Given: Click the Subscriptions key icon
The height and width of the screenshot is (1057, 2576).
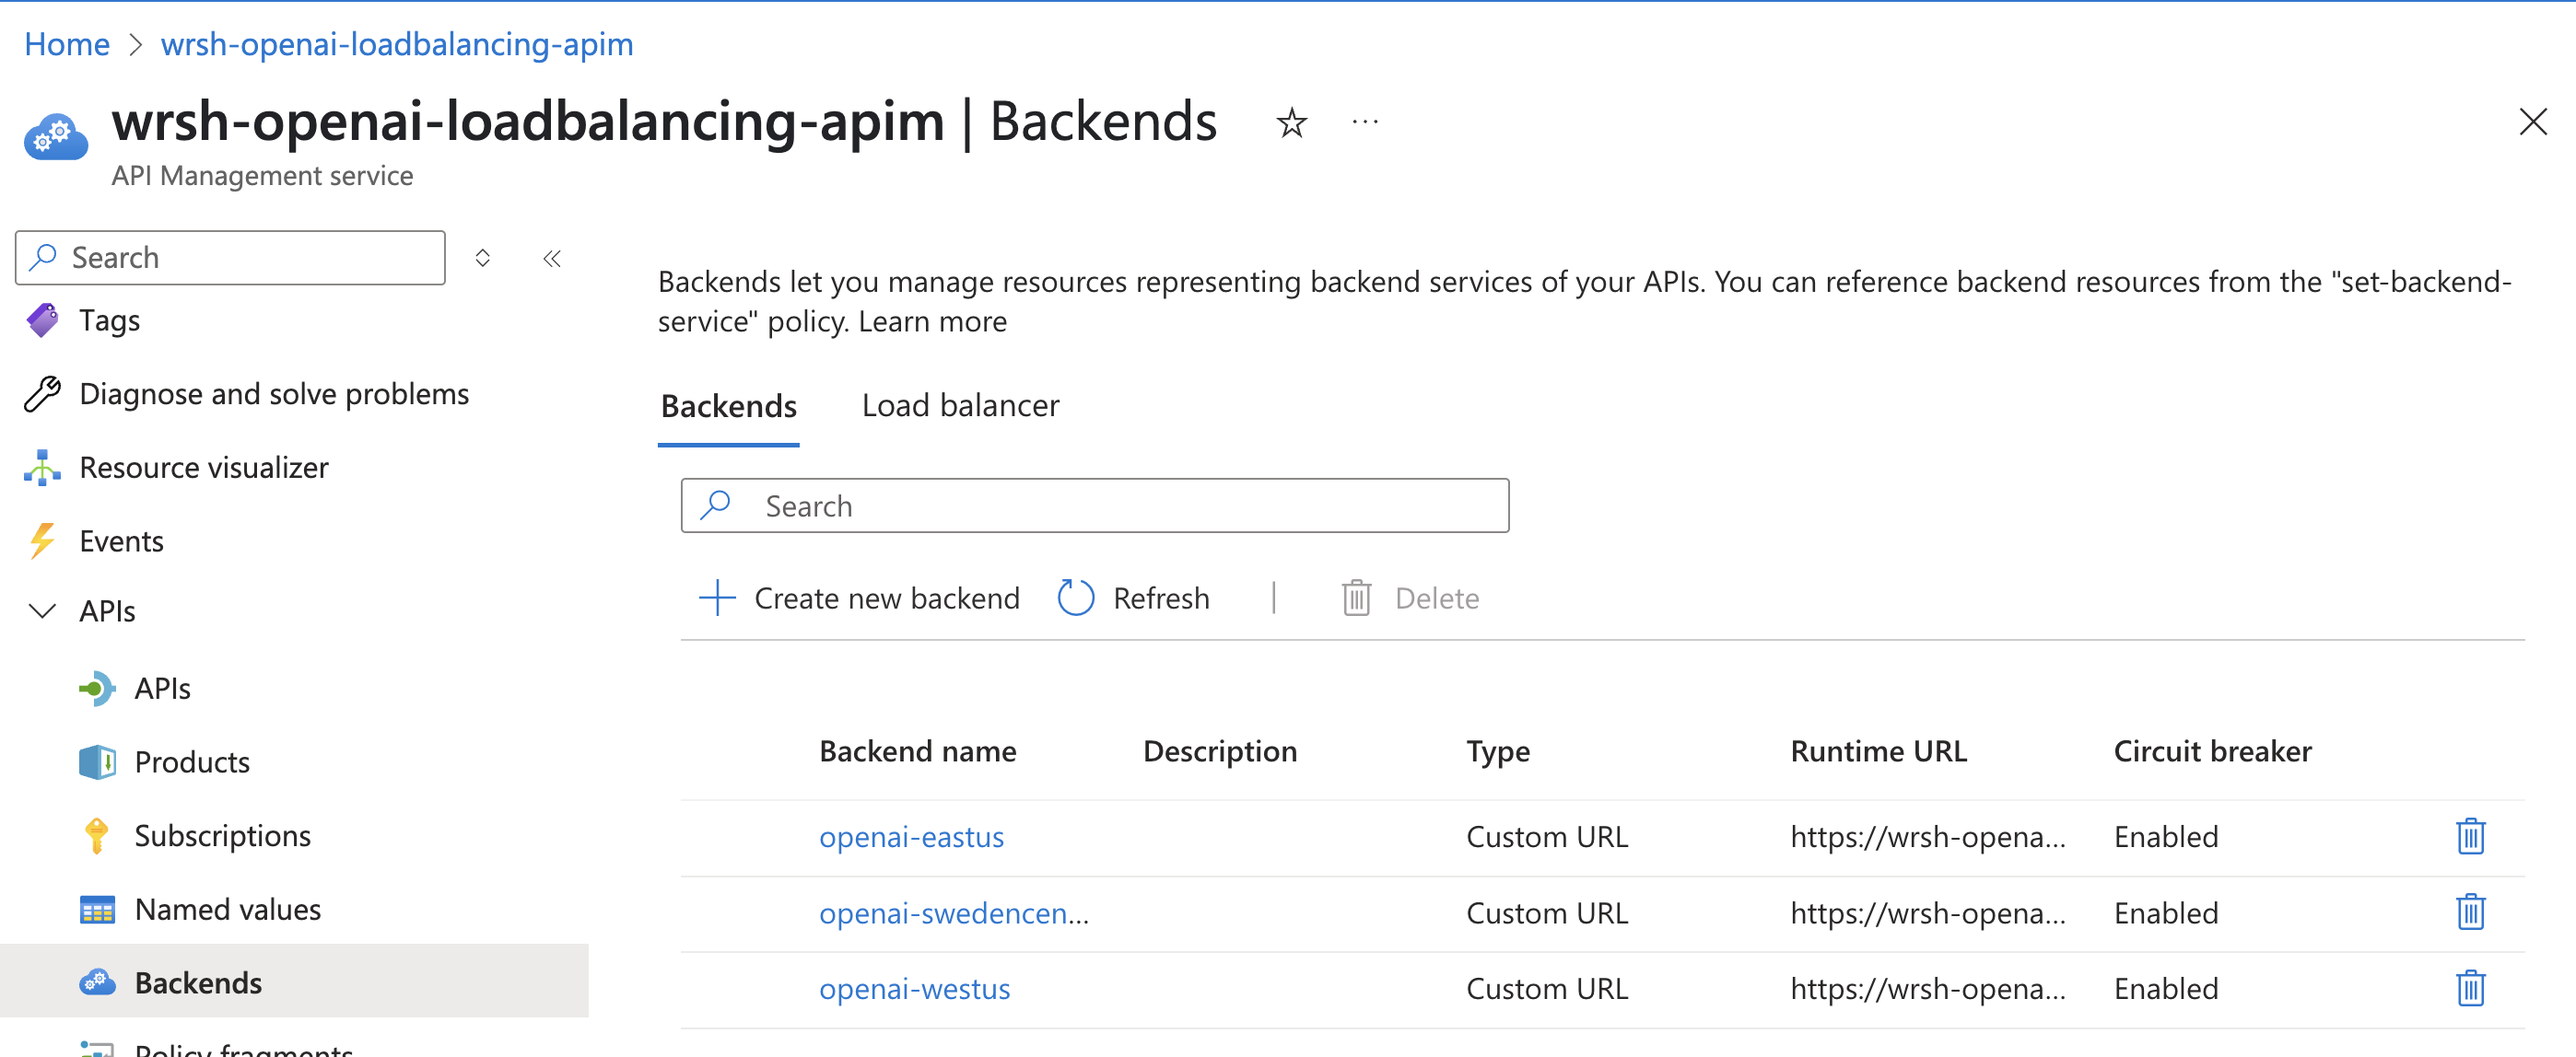Looking at the screenshot, I should pos(97,835).
